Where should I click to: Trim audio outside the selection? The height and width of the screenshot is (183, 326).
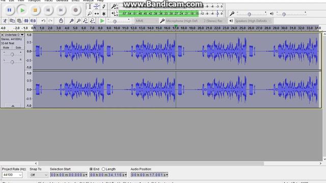26,21
